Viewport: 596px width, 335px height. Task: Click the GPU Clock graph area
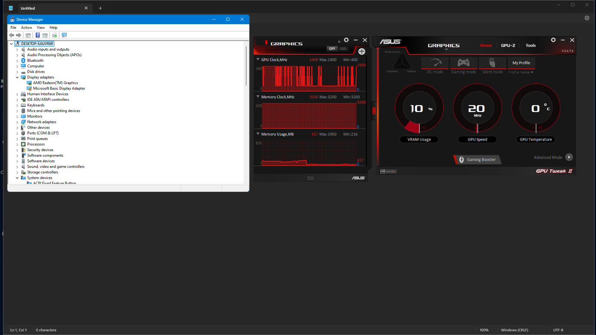[x=309, y=78]
